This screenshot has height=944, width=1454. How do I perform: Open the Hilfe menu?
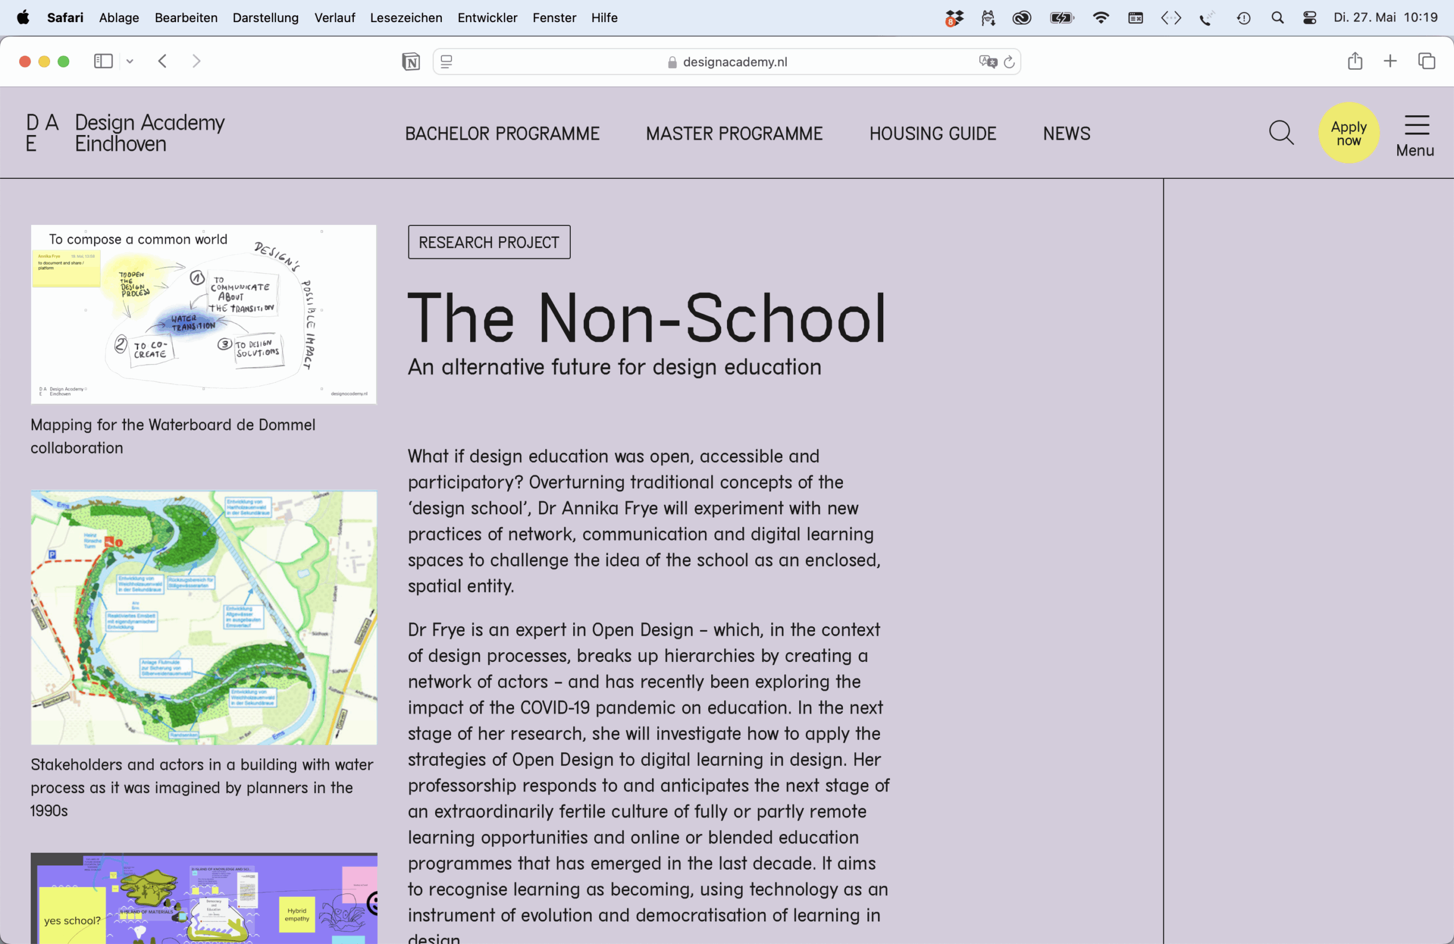point(604,17)
